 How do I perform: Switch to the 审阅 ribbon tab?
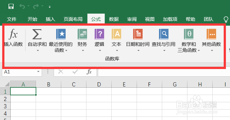pyautogui.click(x=132, y=19)
